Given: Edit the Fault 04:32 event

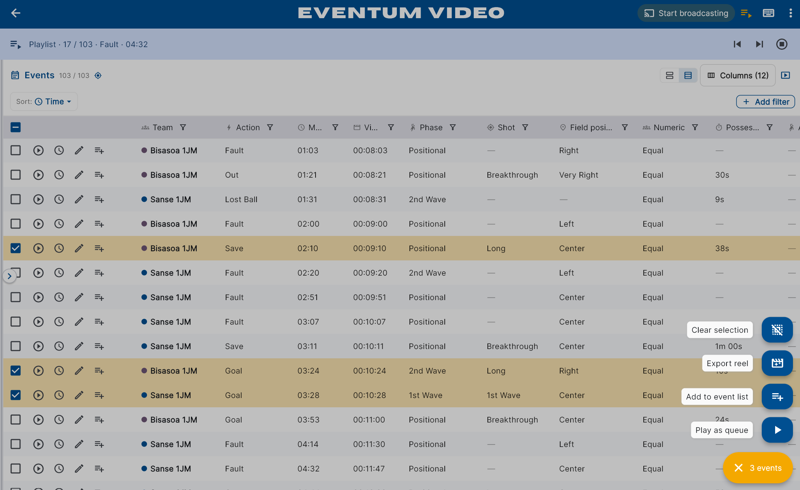Looking at the screenshot, I should tap(79, 469).
